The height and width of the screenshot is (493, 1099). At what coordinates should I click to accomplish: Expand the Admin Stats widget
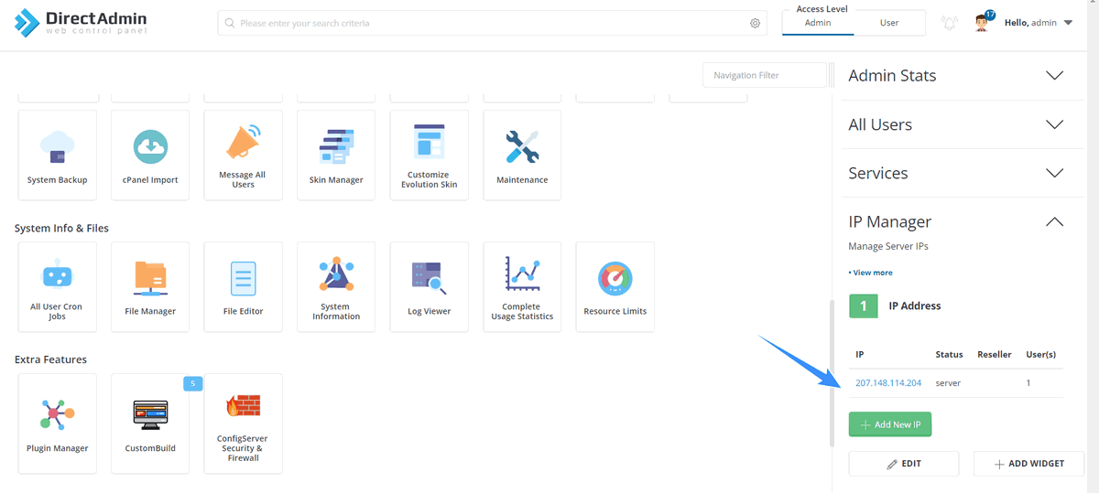pyautogui.click(x=1054, y=76)
